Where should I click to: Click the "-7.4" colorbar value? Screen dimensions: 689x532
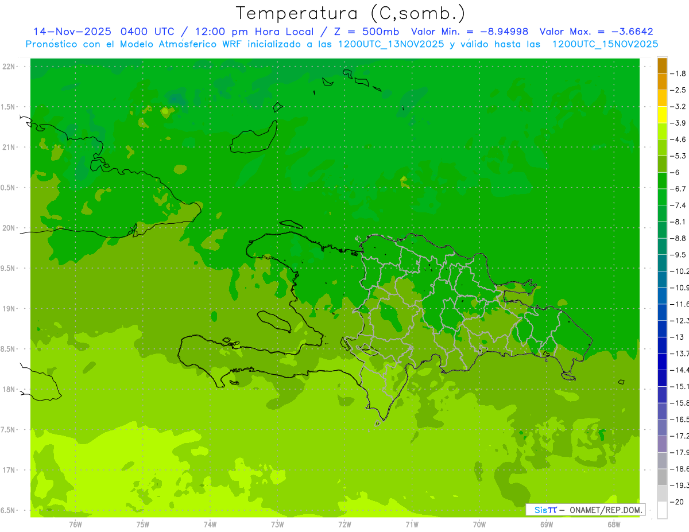coord(678,205)
